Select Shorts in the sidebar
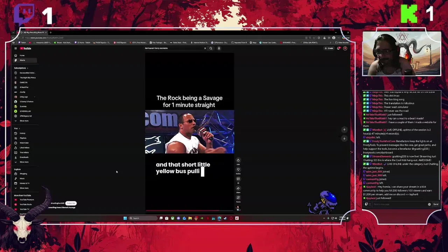Viewport: 448px width, 252px height. 24,60
